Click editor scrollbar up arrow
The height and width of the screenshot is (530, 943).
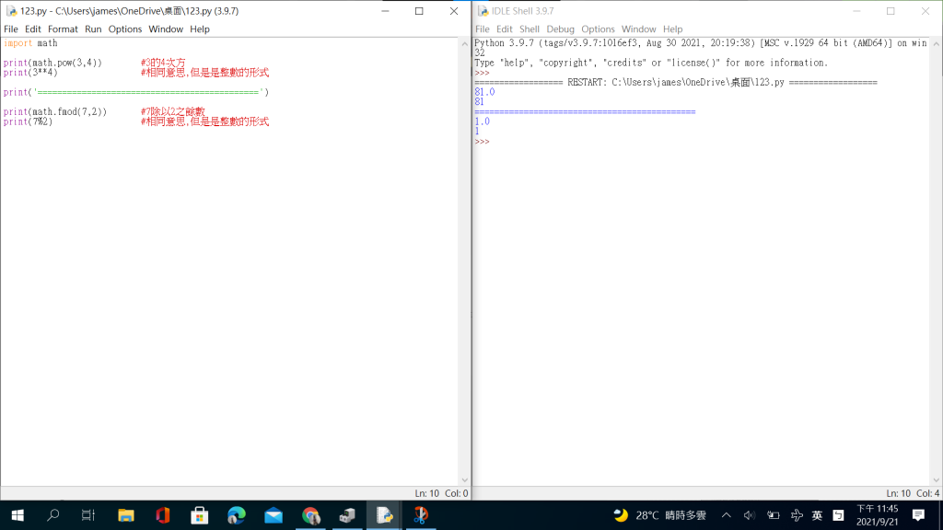(x=465, y=44)
